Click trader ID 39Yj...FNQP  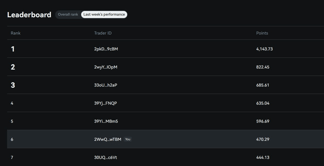(106, 103)
